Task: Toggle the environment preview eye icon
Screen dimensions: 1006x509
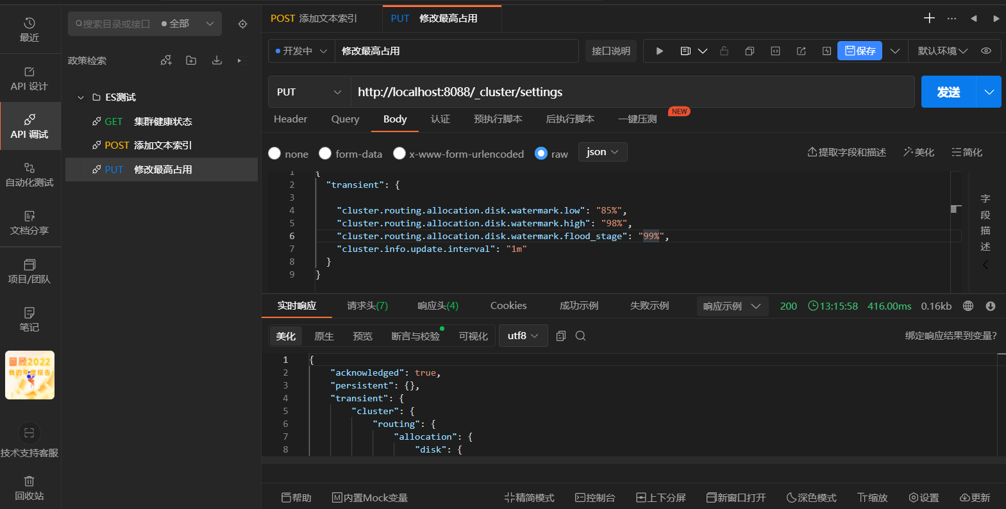Action: 986,51
